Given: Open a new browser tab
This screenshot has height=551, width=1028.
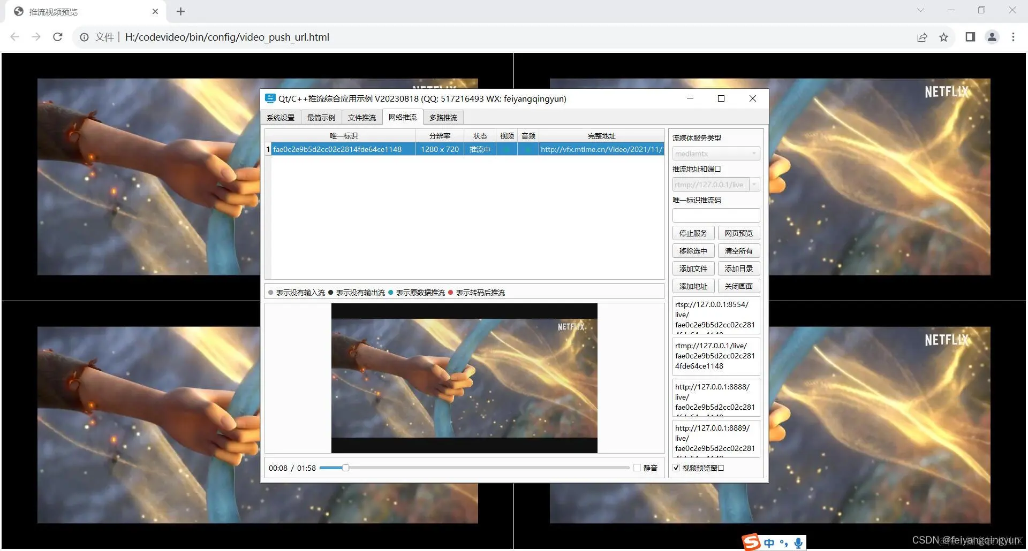Looking at the screenshot, I should click(x=180, y=11).
